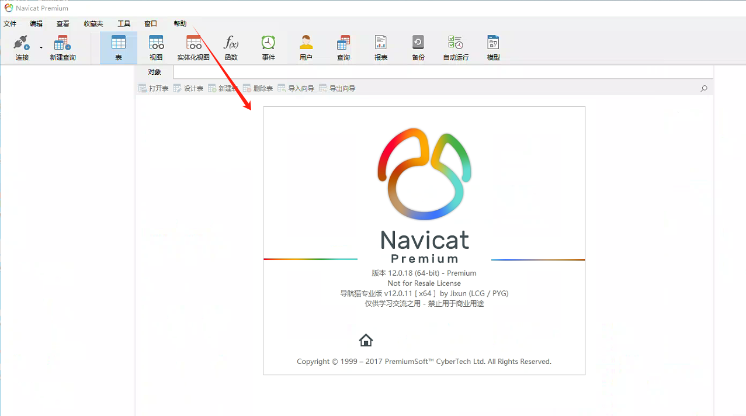This screenshot has width=746, height=416.
Task: Click the 连接 connection icon
Action: pos(22,48)
